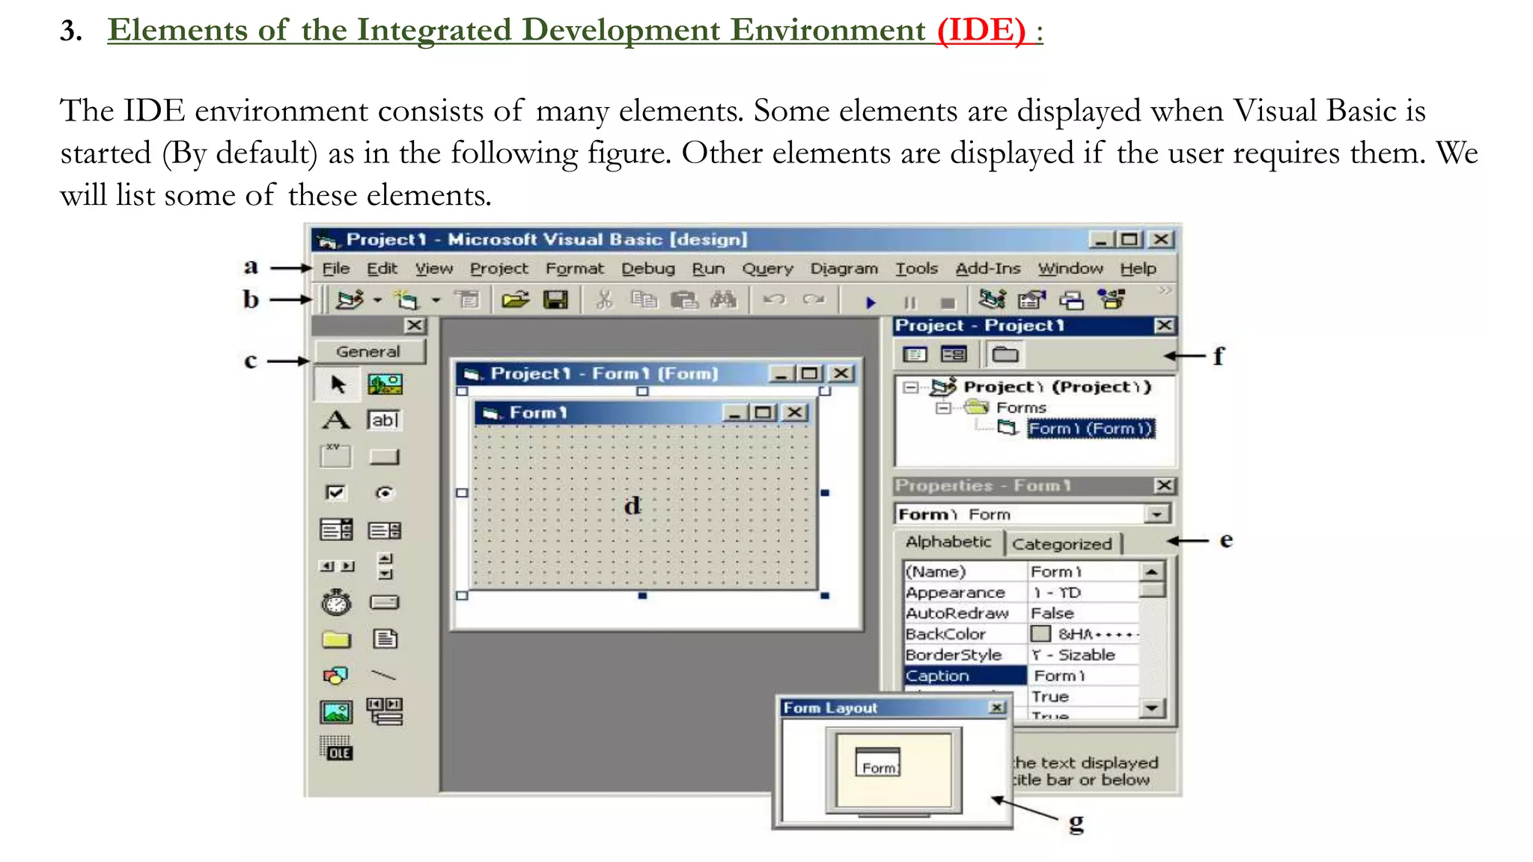This screenshot has width=1533, height=862.
Task: Open the Form1 object dropdown in Properties
Action: [x=1156, y=514]
